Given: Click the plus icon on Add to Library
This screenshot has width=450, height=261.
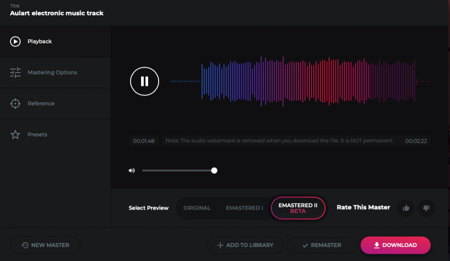Looking at the screenshot, I should coord(220,245).
